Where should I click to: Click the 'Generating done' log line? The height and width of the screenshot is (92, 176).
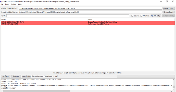8,89
